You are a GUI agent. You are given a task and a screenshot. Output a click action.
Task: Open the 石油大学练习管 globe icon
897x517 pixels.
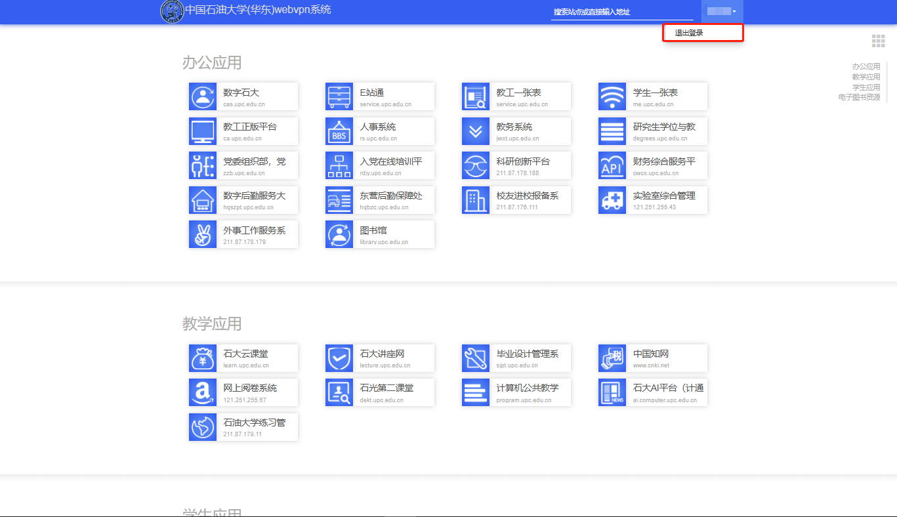pyautogui.click(x=203, y=427)
